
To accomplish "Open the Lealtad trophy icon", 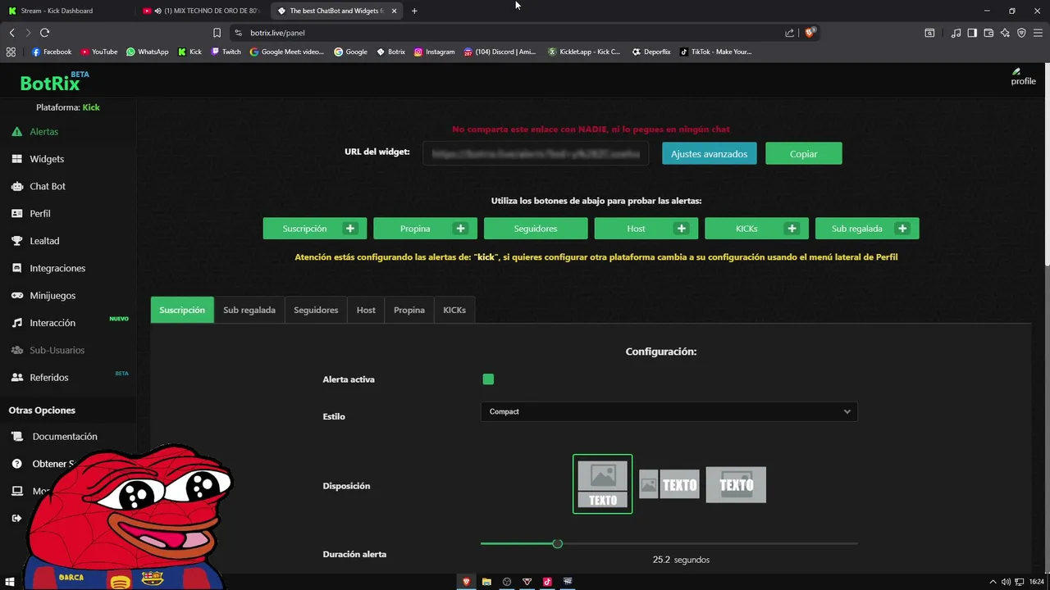I will coord(16,241).
